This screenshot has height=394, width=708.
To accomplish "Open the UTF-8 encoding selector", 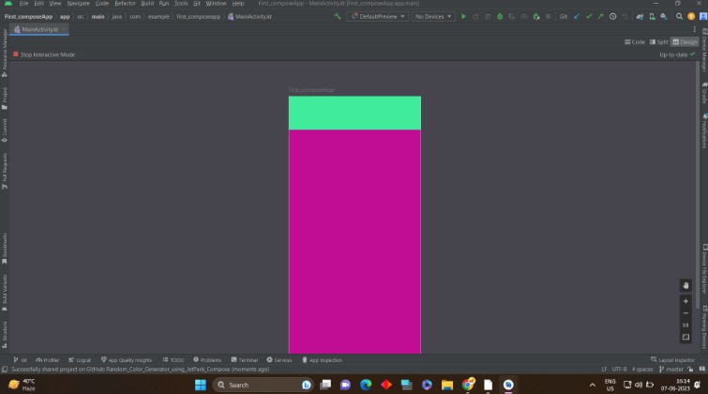I will coord(619,370).
